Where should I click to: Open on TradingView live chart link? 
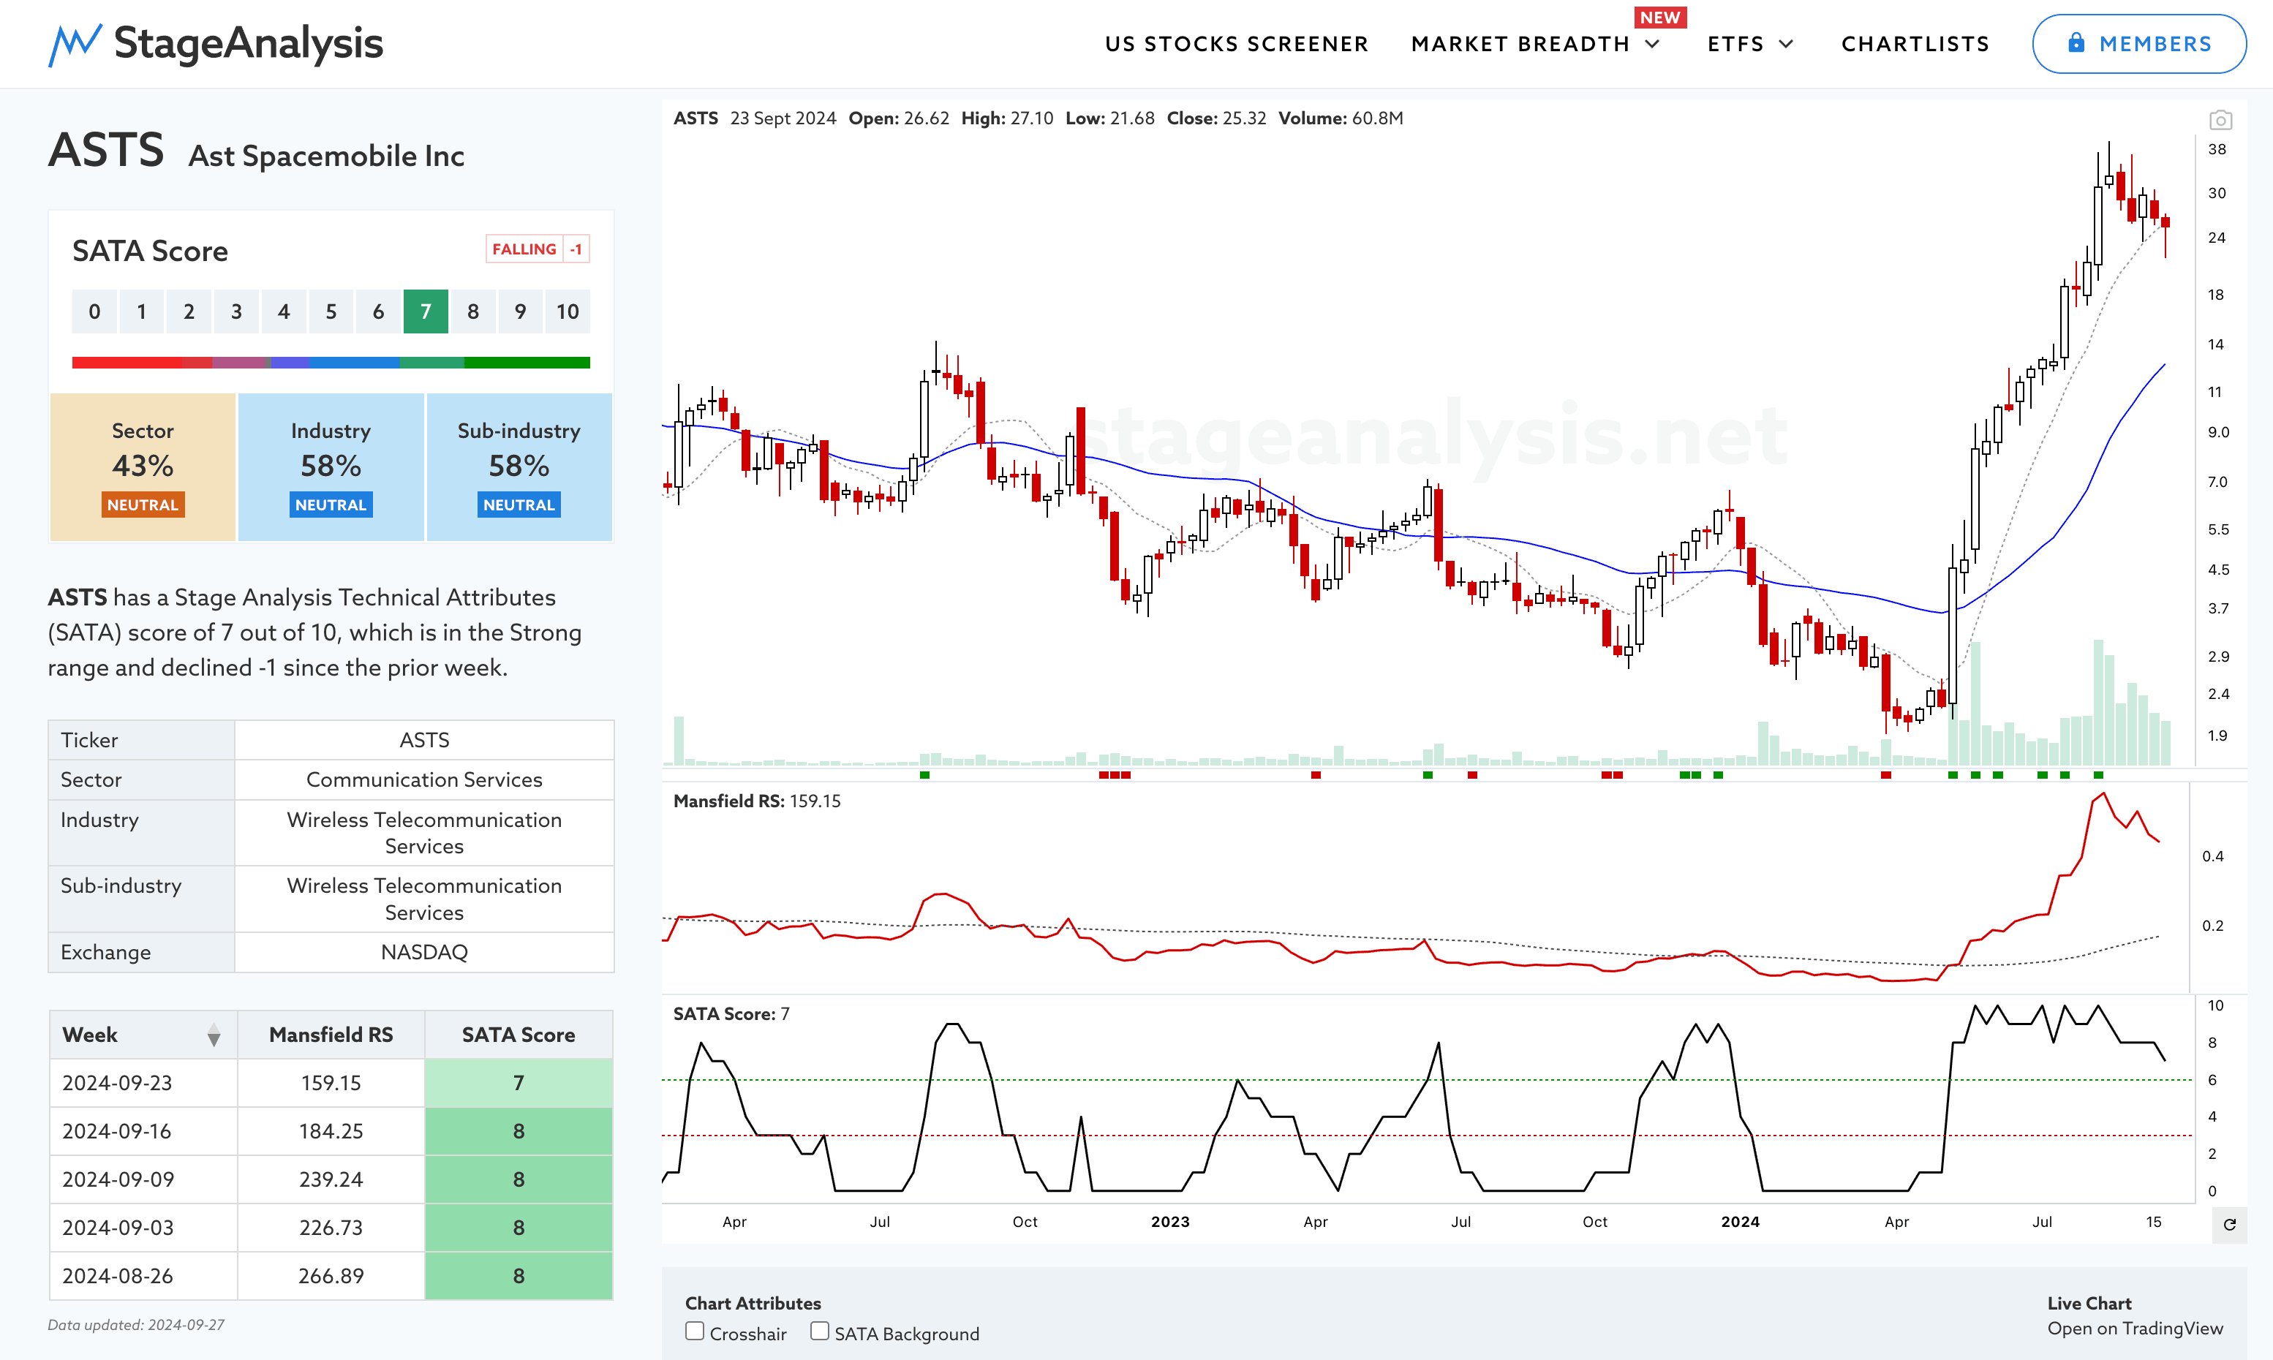[x=2135, y=1329]
